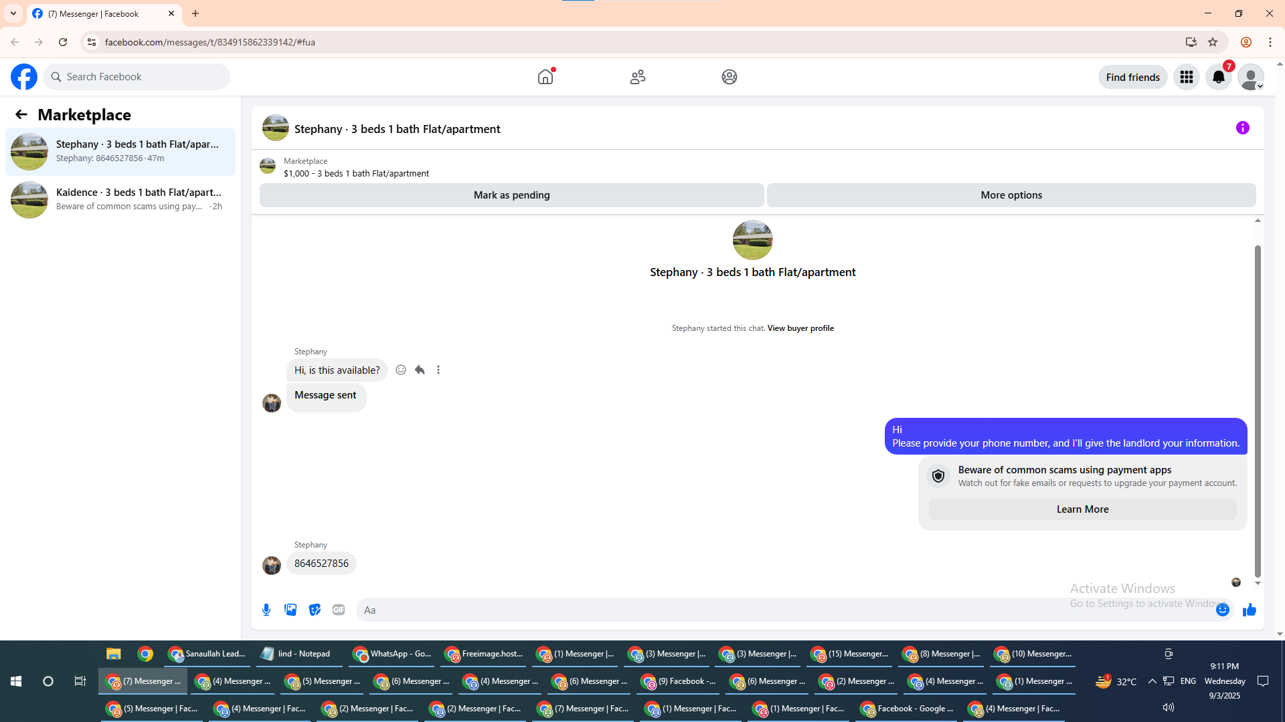The width and height of the screenshot is (1285, 722).
Task: Open File Explorer from taskbar
Action: pyautogui.click(x=114, y=654)
